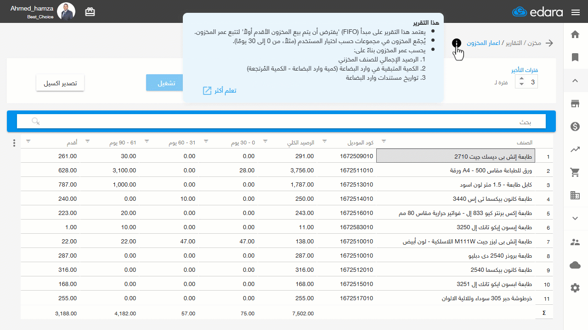This screenshot has width=588, height=330.
Task: Select row خرطوشة حبر 305
Action: [456, 298]
